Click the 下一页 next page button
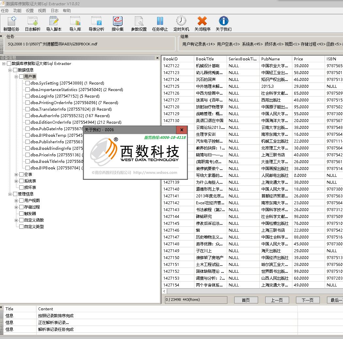The width and height of the screenshot is (343, 339). pyautogui.click(x=308, y=300)
